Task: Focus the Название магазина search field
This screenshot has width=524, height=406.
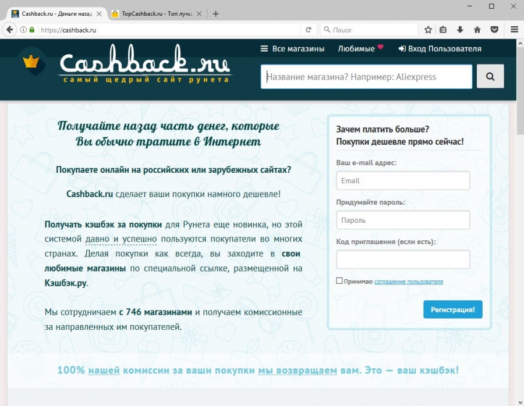Action: (366, 77)
